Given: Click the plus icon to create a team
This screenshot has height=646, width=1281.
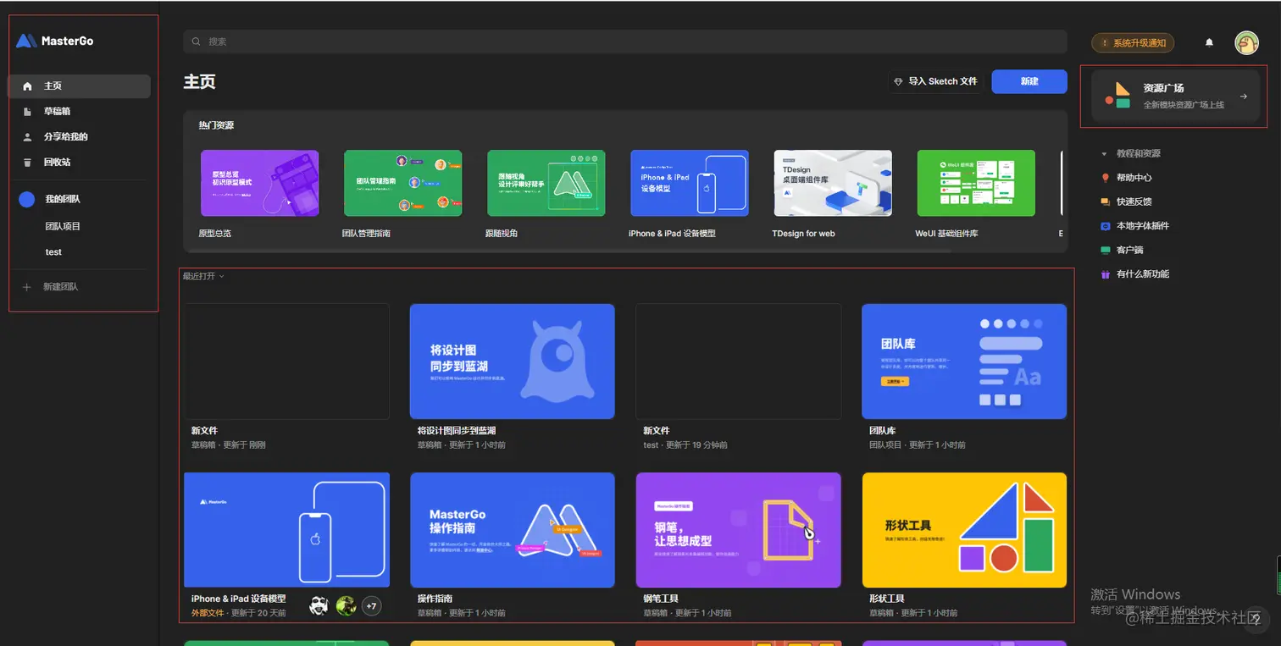Looking at the screenshot, I should coord(26,287).
